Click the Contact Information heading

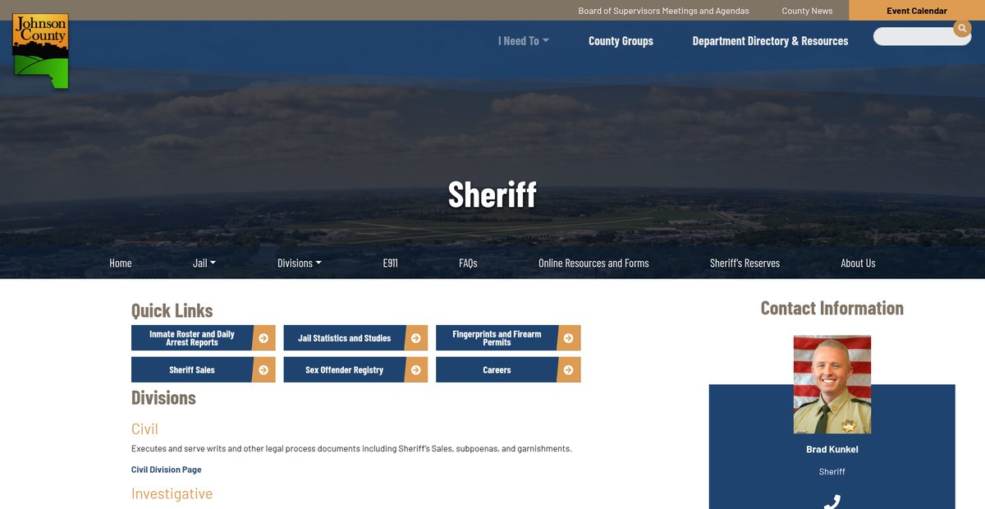[x=832, y=308]
